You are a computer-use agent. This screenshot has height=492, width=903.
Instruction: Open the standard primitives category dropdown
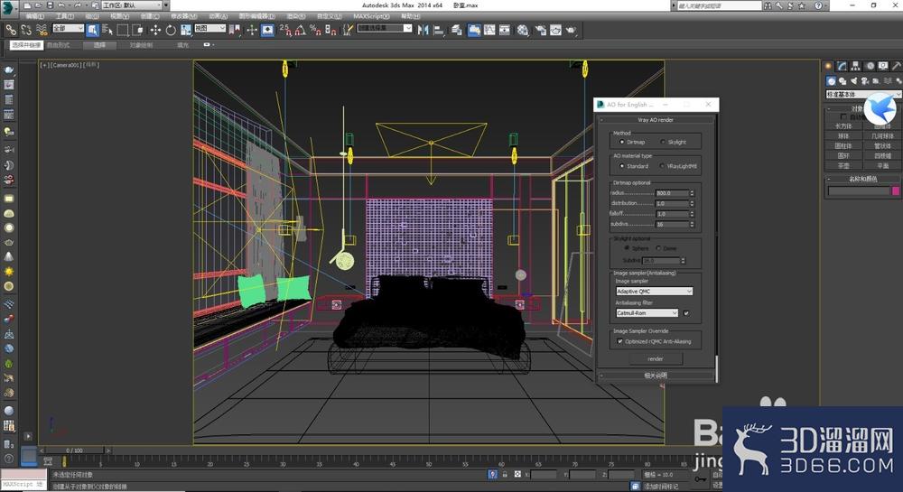pyautogui.click(x=863, y=94)
